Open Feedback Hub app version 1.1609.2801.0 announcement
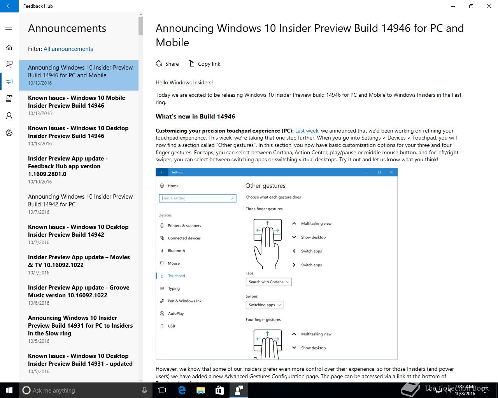 79,170
